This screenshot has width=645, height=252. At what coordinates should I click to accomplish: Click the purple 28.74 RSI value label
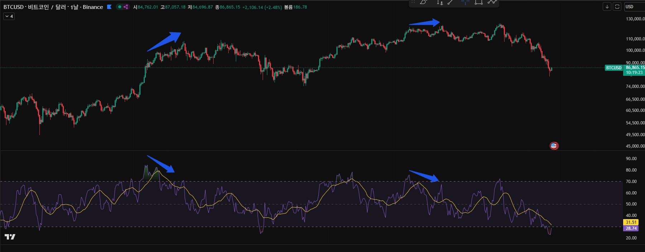click(631, 228)
